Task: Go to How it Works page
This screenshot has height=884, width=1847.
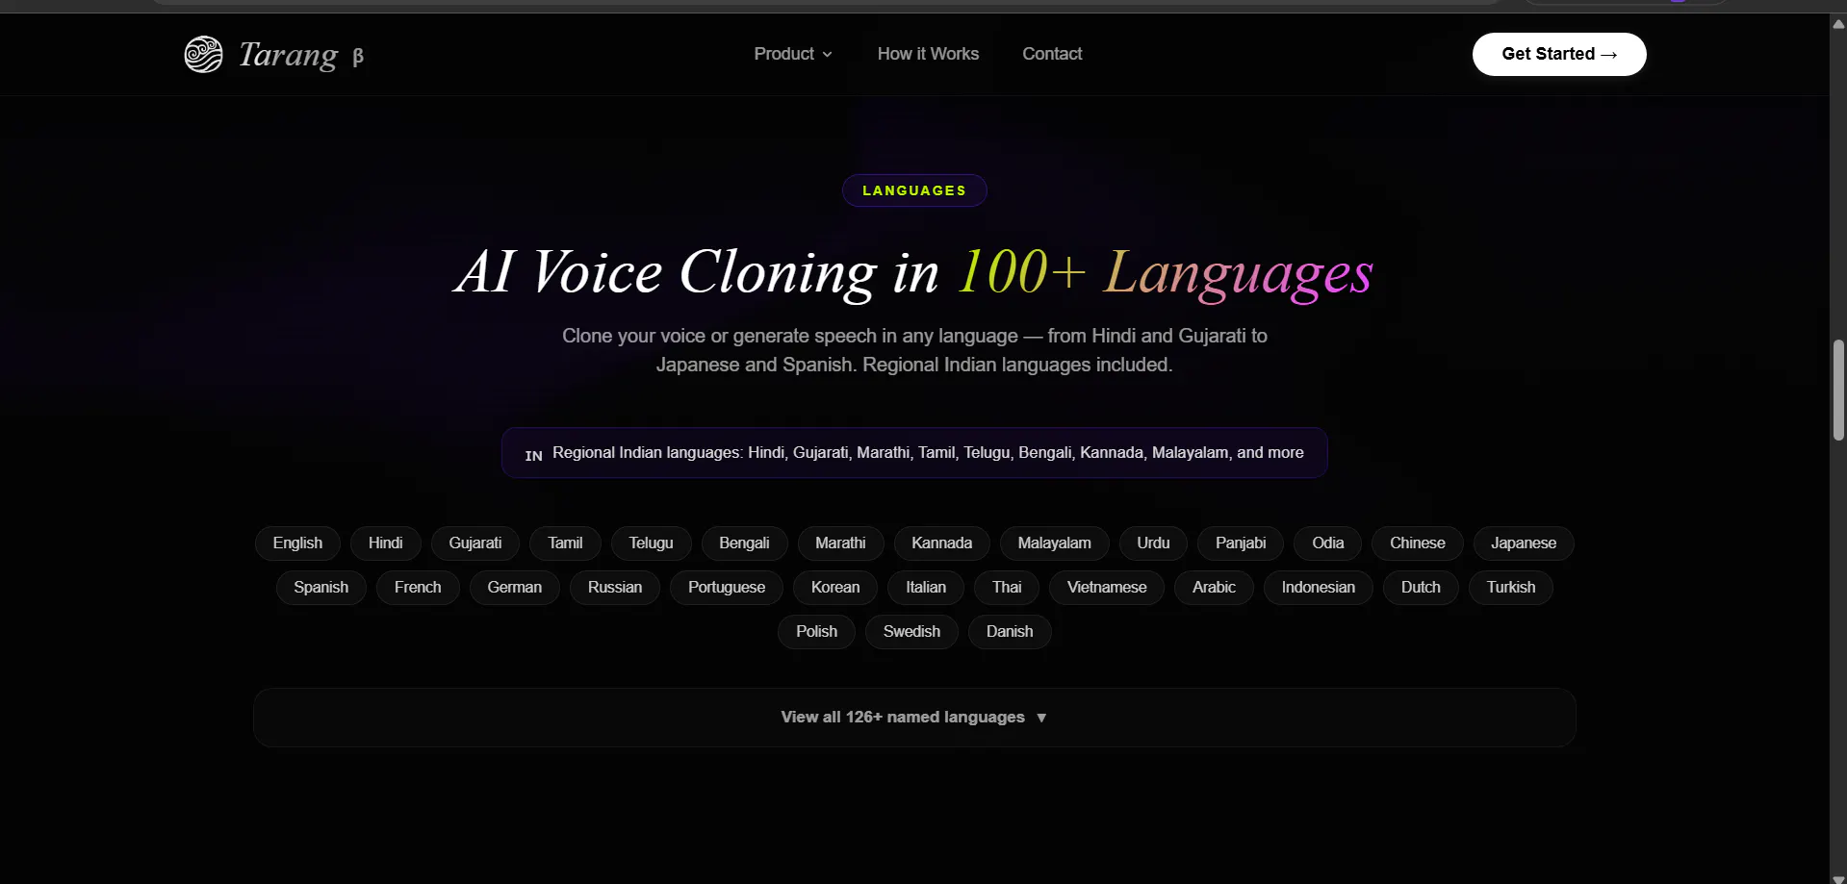Action: click(928, 54)
